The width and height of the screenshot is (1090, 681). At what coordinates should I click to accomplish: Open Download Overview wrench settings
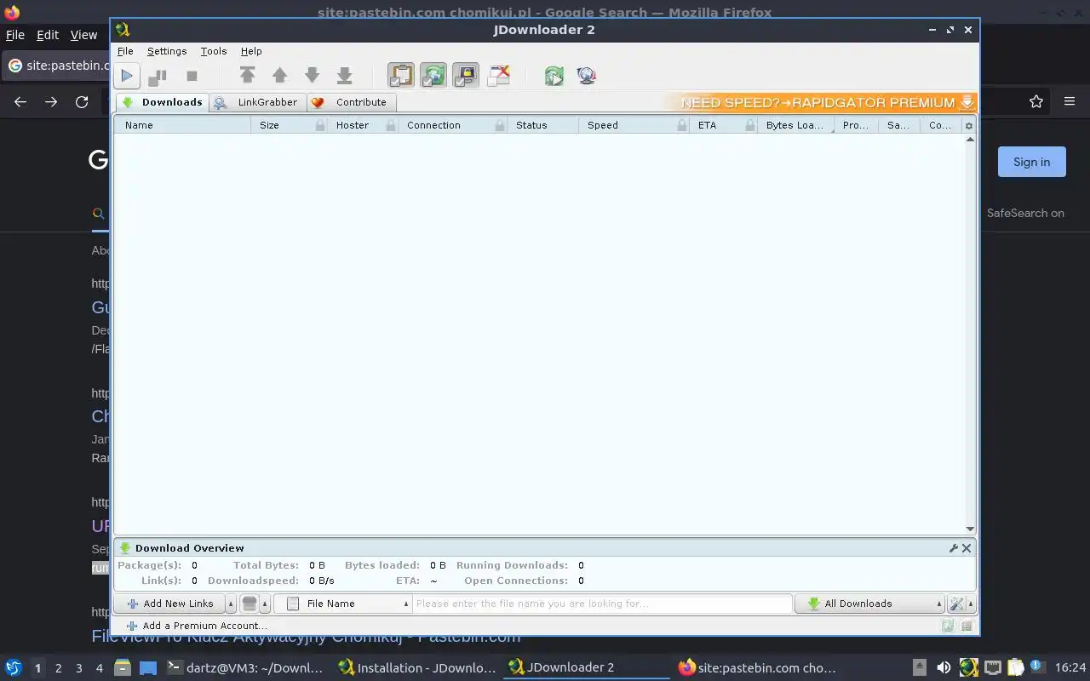click(x=954, y=548)
